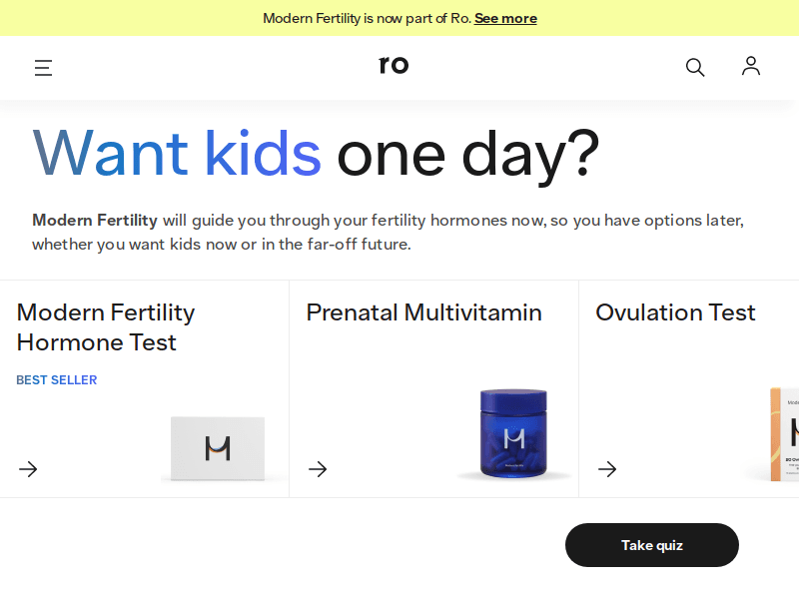Click the Ovulation Test card title
Screen dimensions: 799x599
click(675, 312)
